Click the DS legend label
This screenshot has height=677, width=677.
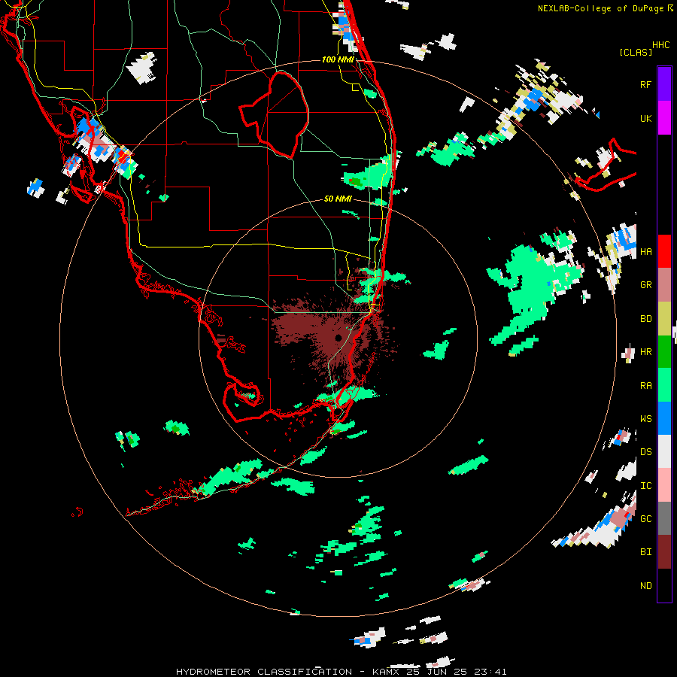645,452
